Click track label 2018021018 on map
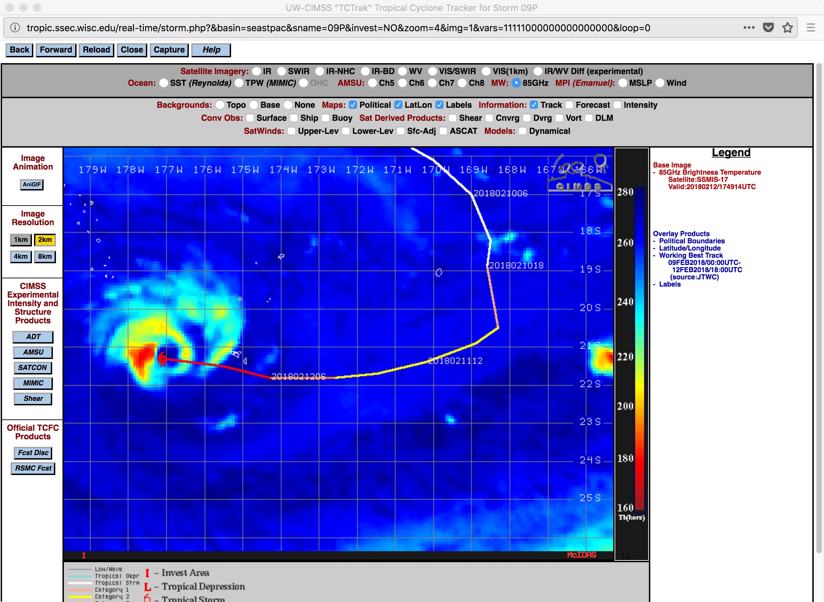 516,266
